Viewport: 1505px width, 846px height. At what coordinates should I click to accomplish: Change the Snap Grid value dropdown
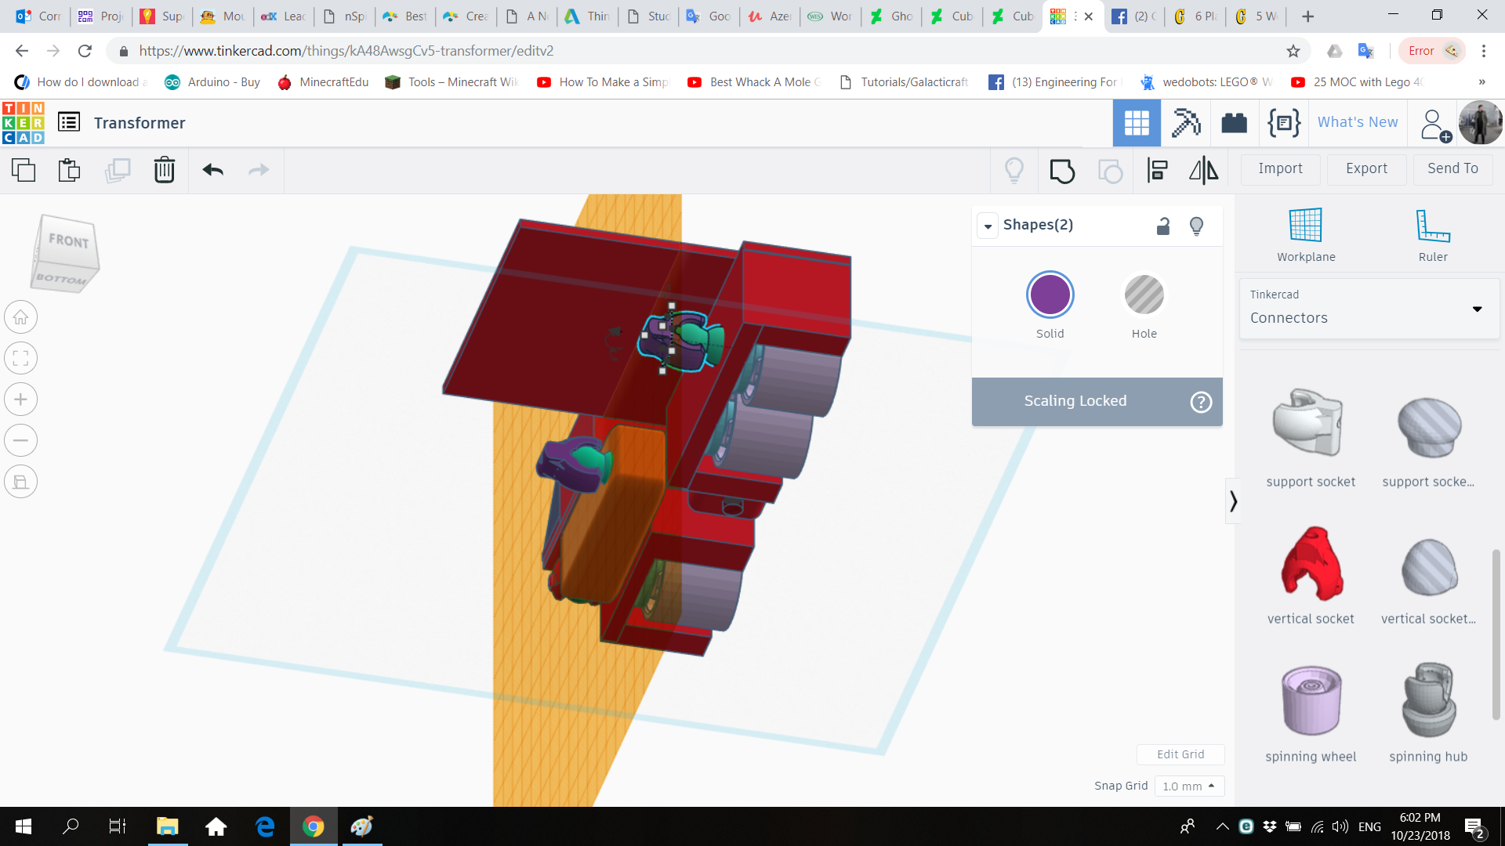click(1189, 786)
